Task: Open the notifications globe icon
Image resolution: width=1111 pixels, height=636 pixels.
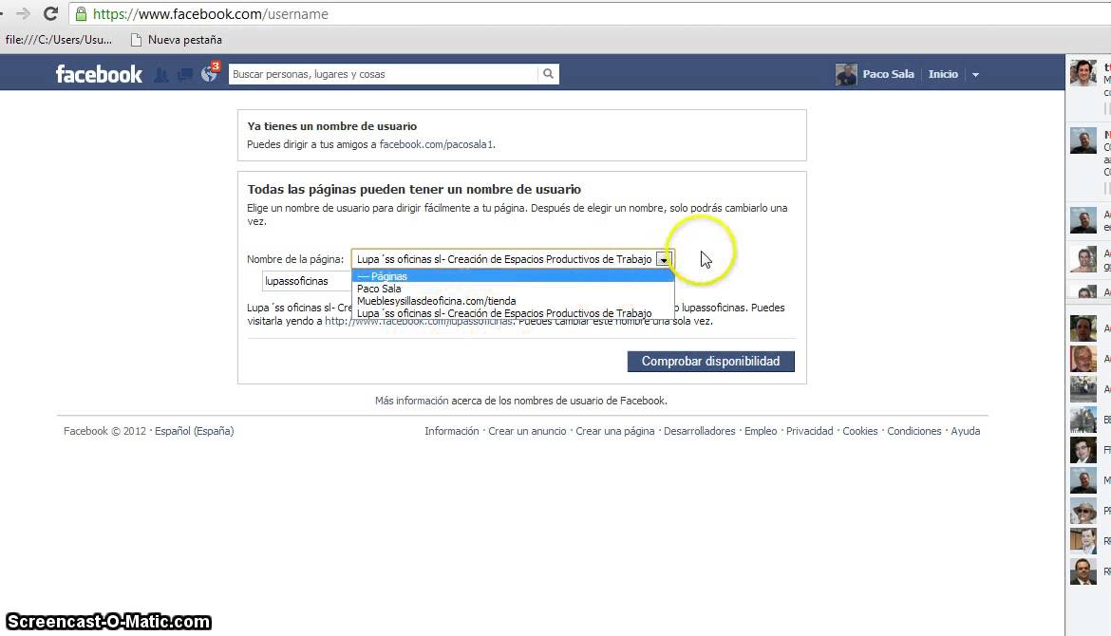Action: tap(209, 74)
